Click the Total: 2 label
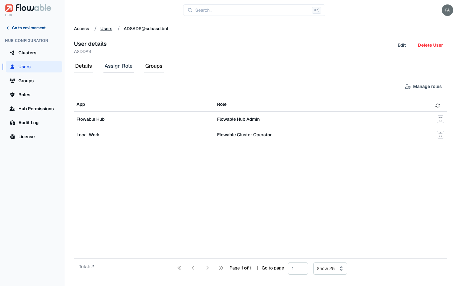 click(x=86, y=267)
